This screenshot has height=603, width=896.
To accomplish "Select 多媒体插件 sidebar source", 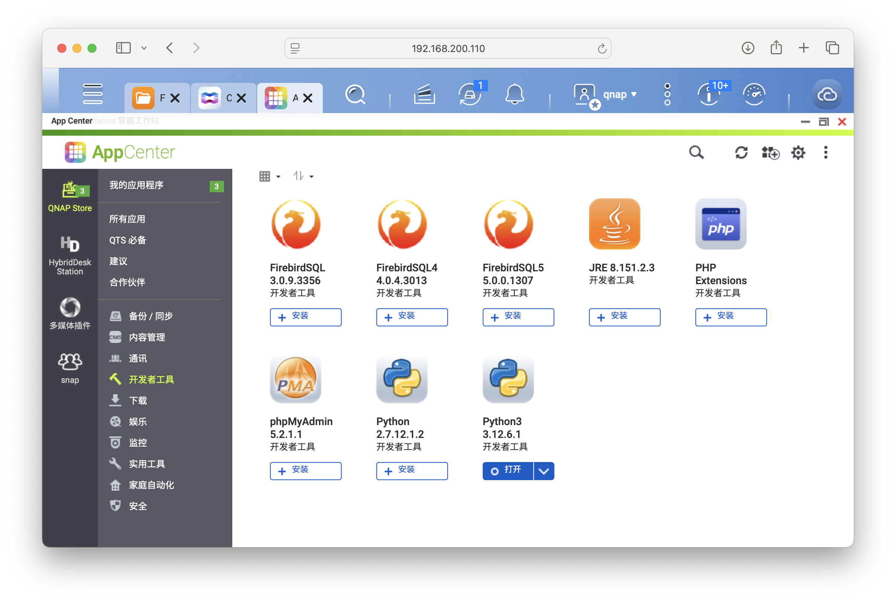I will [x=70, y=313].
